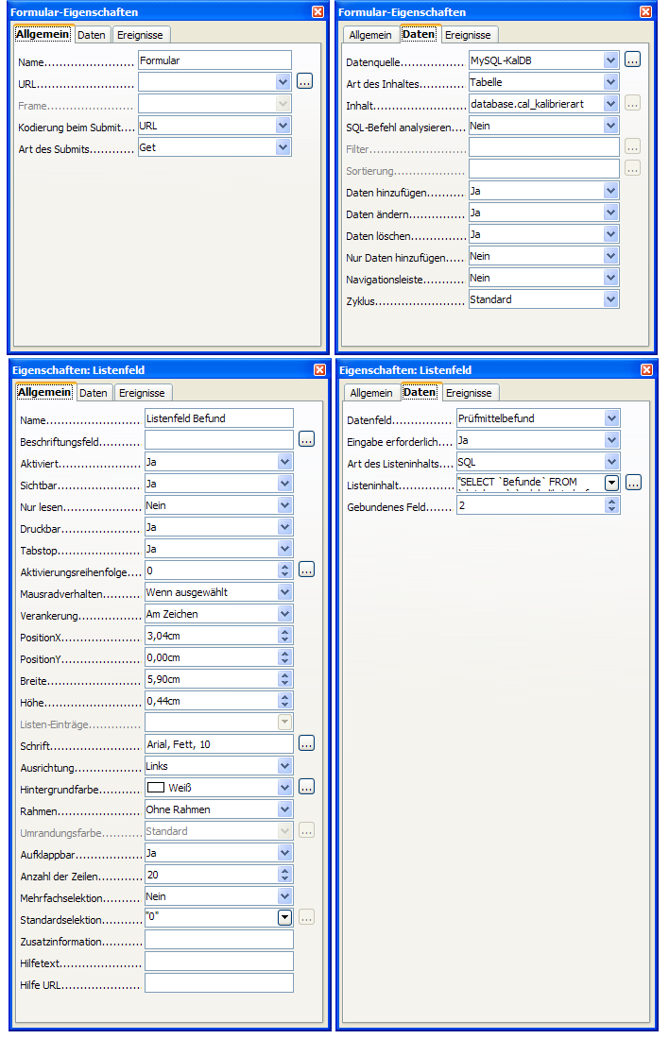Expand the Listeninhalt multi-line dropdown arrow
The width and height of the screenshot is (669, 1039).
click(x=612, y=483)
